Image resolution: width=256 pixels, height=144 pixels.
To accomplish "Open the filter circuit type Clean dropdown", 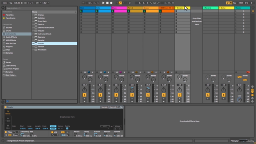I will pos(16,135).
